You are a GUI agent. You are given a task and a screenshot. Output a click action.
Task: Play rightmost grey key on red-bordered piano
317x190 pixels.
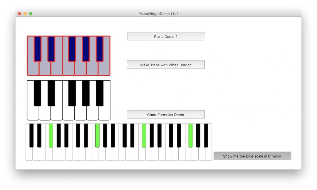pyautogui.click(x=104, y=69)
